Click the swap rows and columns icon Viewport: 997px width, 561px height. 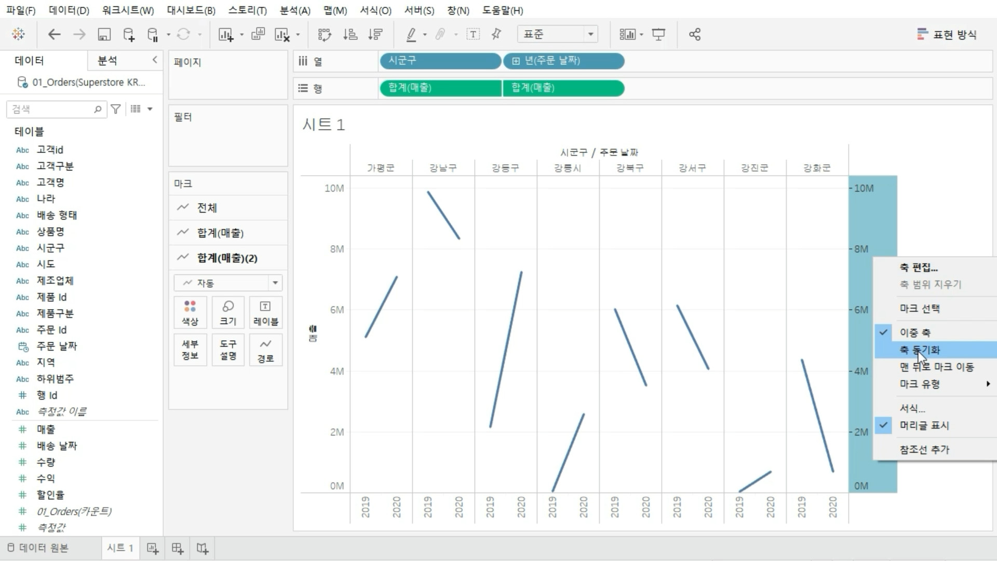(325, 34)
